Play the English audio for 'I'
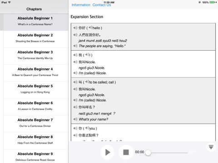 tap(87, 55)
